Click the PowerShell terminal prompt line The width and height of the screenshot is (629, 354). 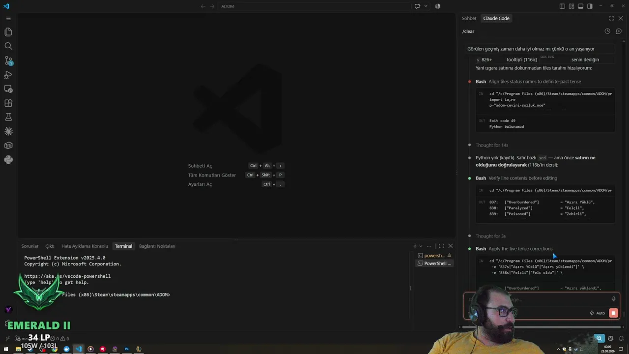(115, 295)
